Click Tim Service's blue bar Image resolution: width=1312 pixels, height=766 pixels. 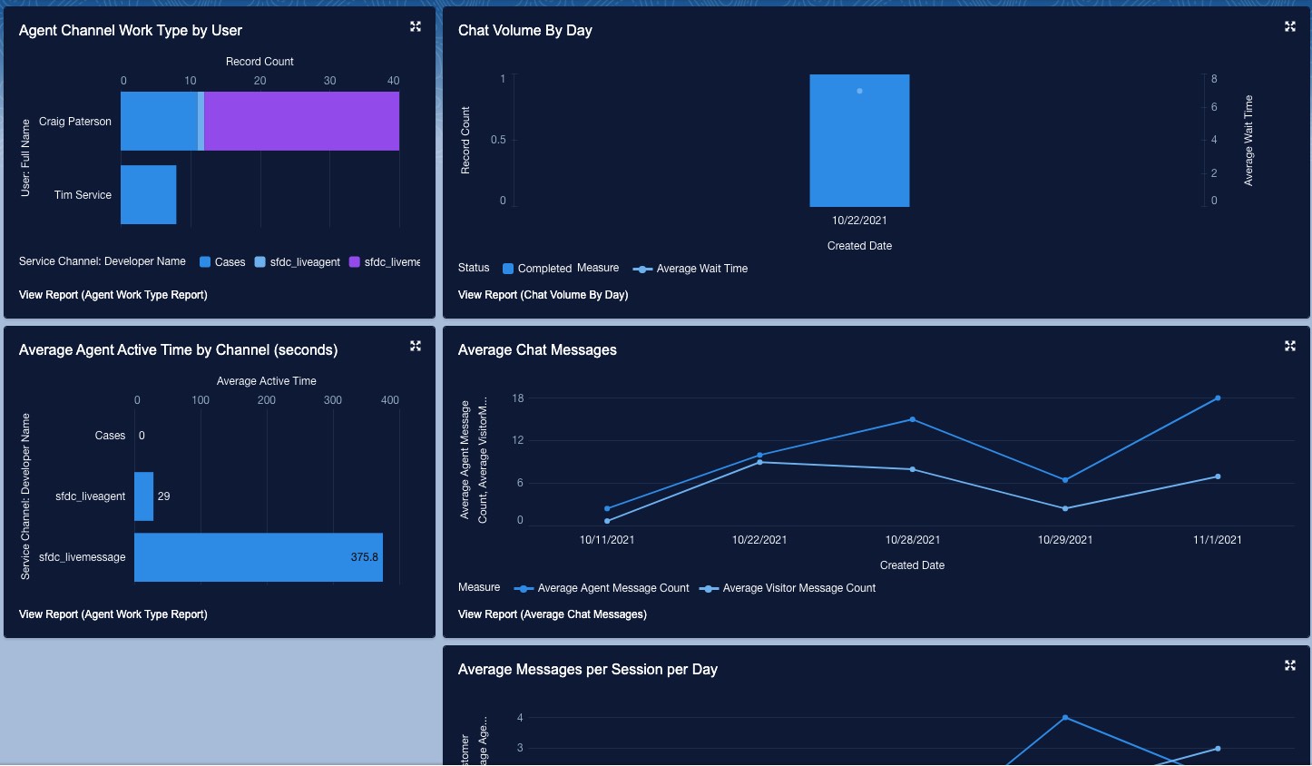point(147,194)
